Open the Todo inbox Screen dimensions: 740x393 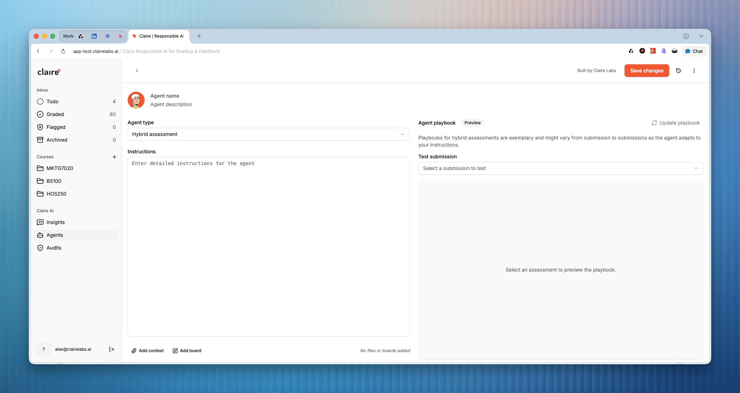[x=52, y=102]
